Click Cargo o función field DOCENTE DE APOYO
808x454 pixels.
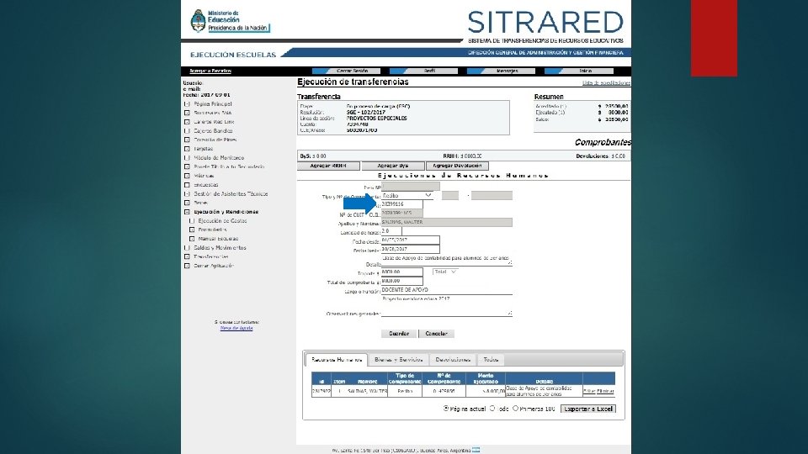coord(447,290)
